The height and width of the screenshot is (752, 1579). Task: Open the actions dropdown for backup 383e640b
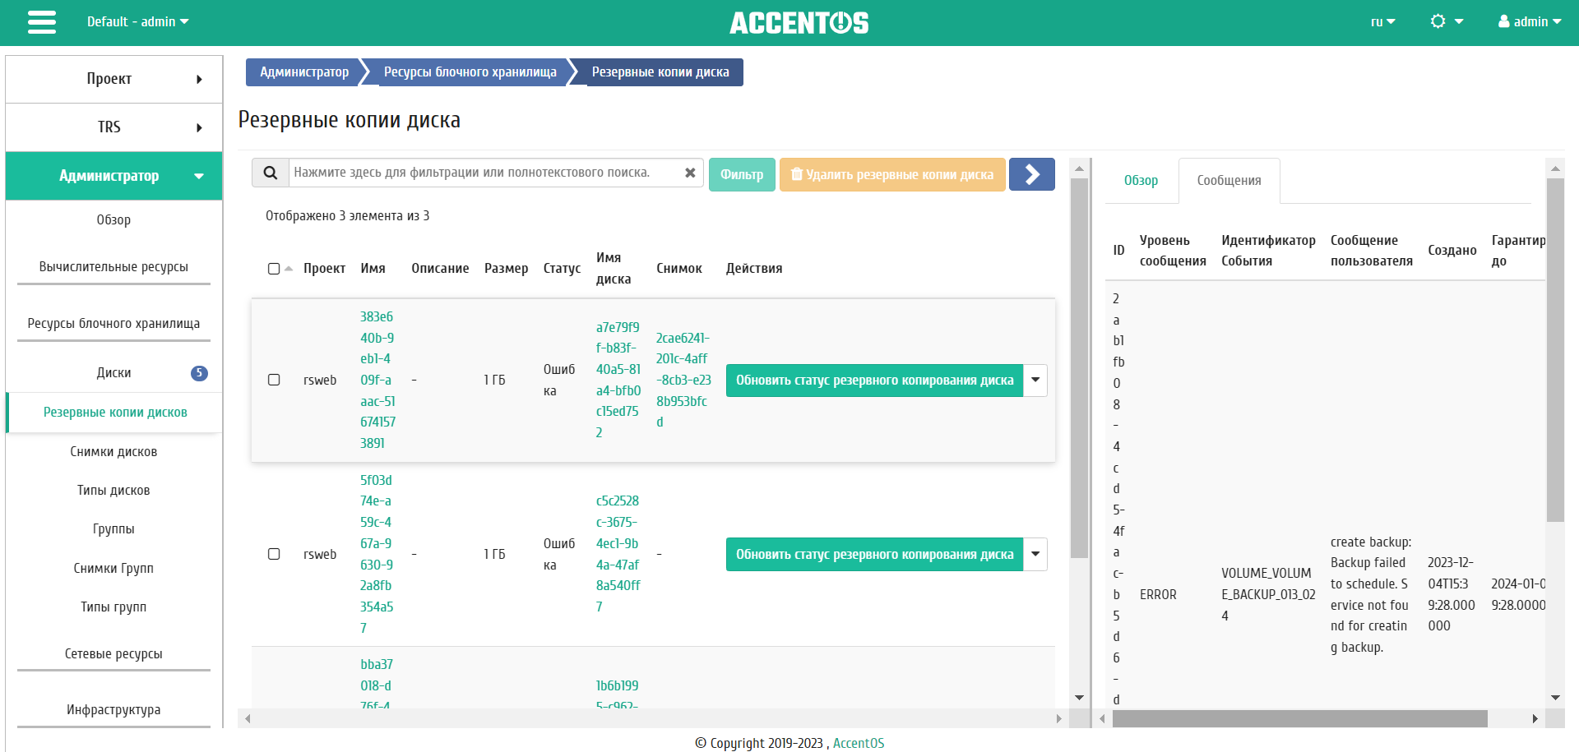coord(1035,380)
